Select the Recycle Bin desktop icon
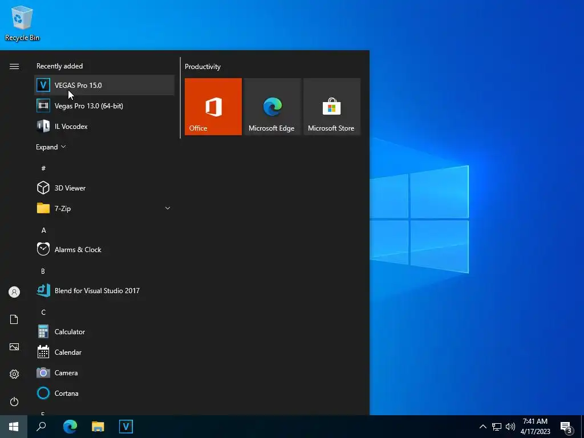 (x=22, y=23)
